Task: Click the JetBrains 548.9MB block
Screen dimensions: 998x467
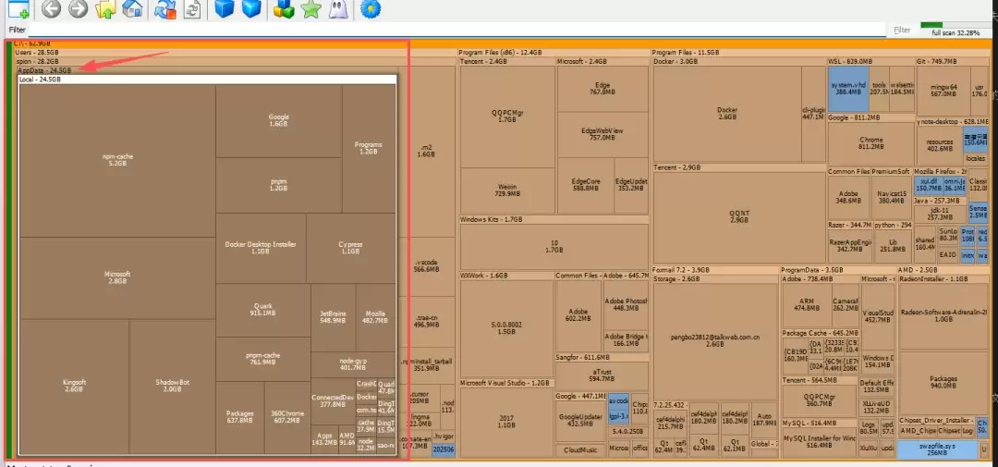Action: (x=333, y=317)
